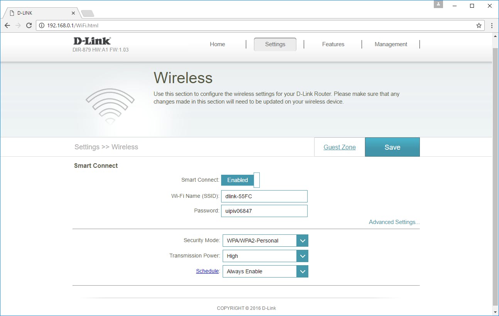Open the Chrome three-dot menu
Screen dimensions: 499x316
point(492,25)
